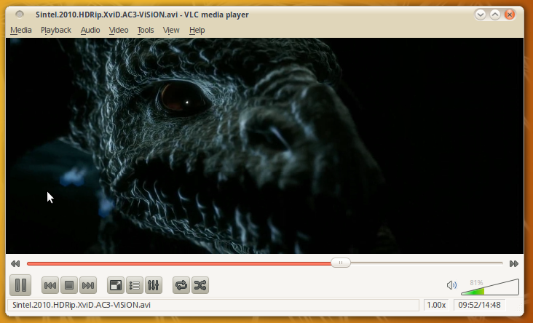Skip to next media in playlist
This screenshot has width=533, height=323.
point(88,285)
